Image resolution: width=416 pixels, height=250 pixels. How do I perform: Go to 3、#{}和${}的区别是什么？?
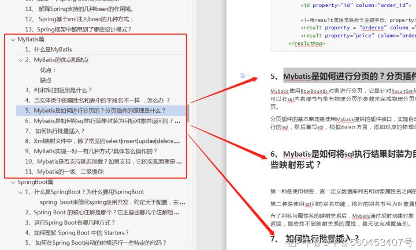[x=58, y=90]
